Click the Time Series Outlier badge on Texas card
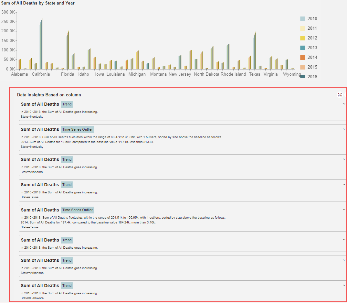The width and height of the screenshot is (347, 303). 77,210
